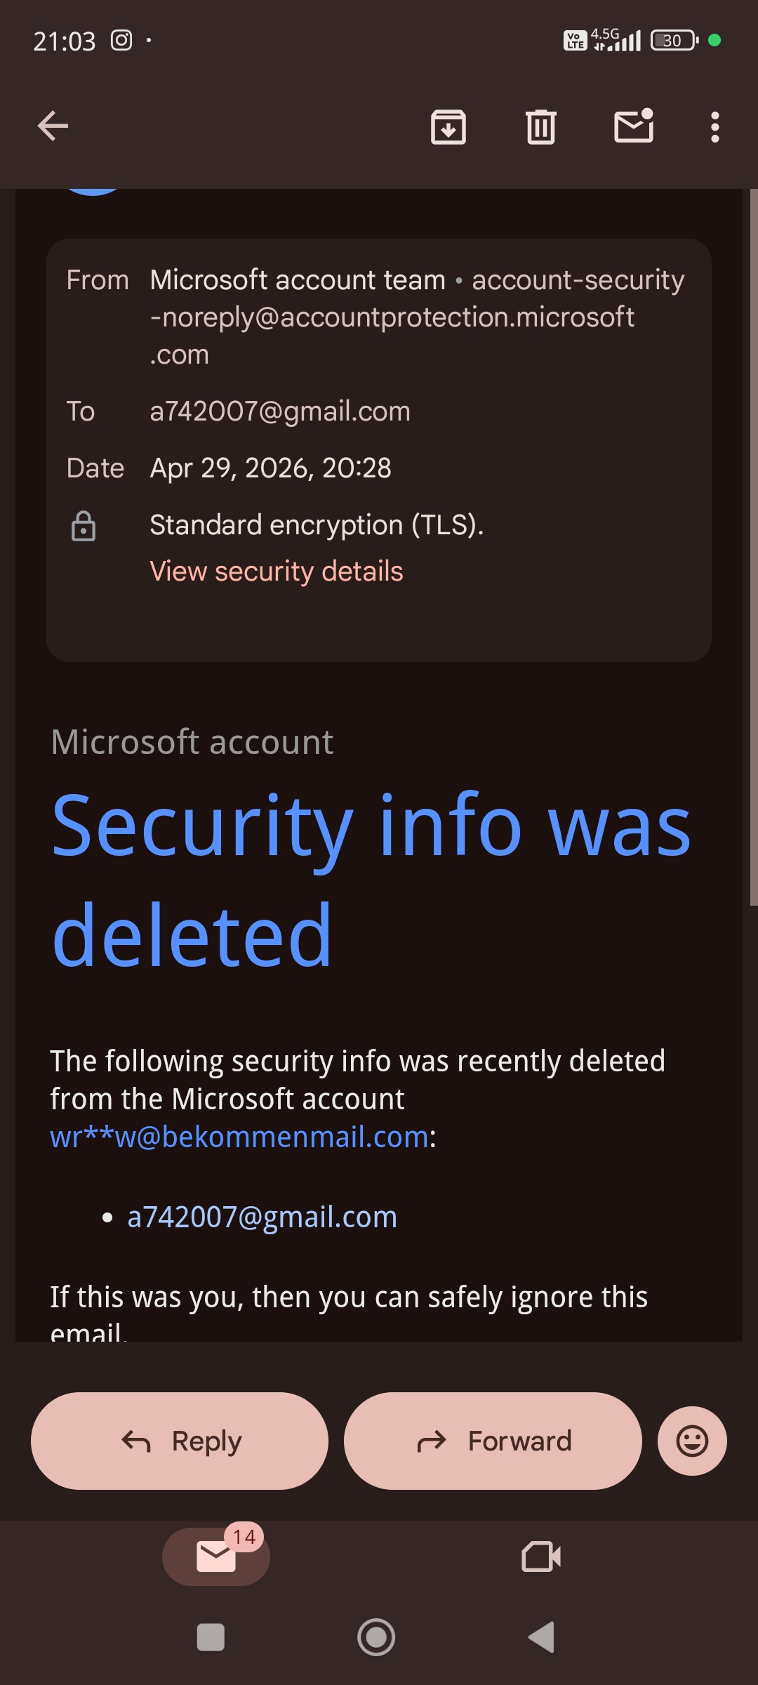Switch to the Mail tab
The width and height of the screenshot is (758, 1685).
pos(216,1557)
